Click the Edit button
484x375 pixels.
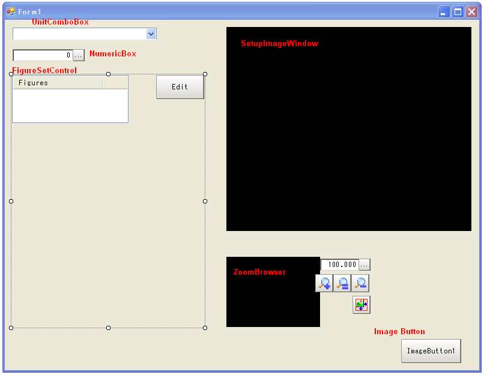180,87
